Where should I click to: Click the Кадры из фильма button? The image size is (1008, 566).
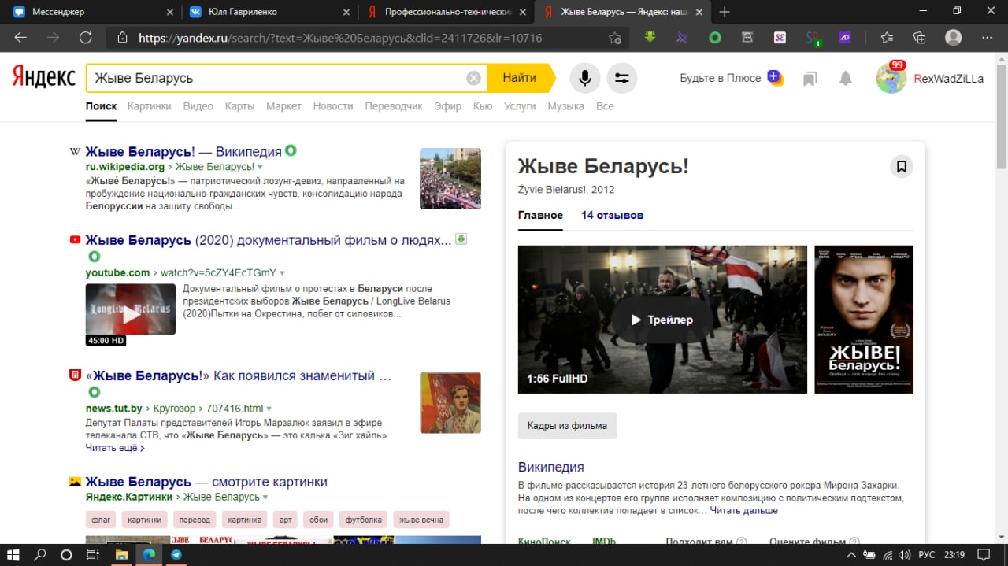pyautogui.click(x=568, y=426)
